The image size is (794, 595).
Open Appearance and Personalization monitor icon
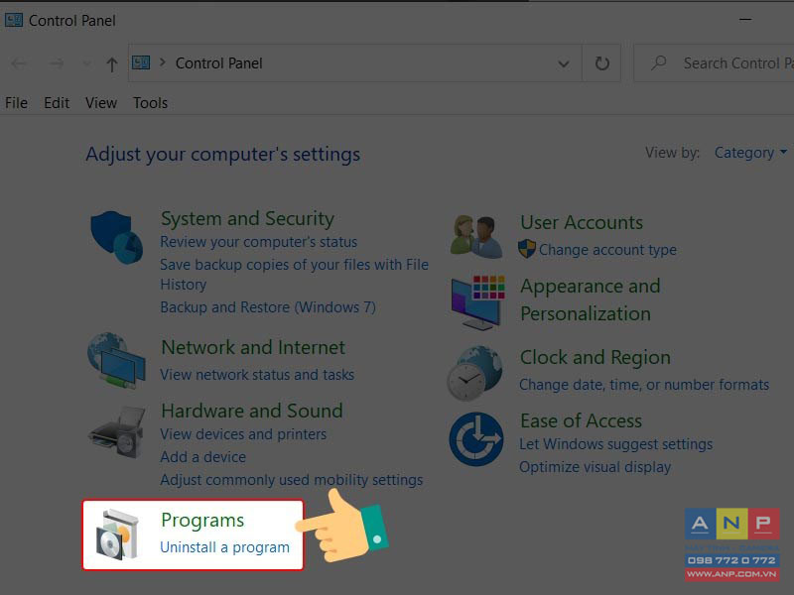(477, 302)
